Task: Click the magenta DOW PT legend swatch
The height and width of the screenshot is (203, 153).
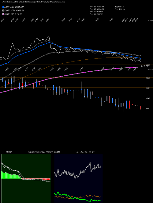Action: pyautogui.click(x=3, y=14)
